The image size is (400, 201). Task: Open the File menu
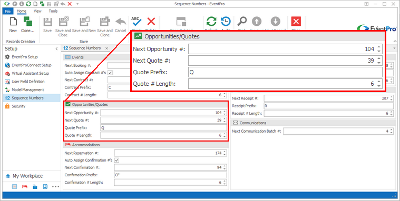pyautogui.click(x=8, y=11)
